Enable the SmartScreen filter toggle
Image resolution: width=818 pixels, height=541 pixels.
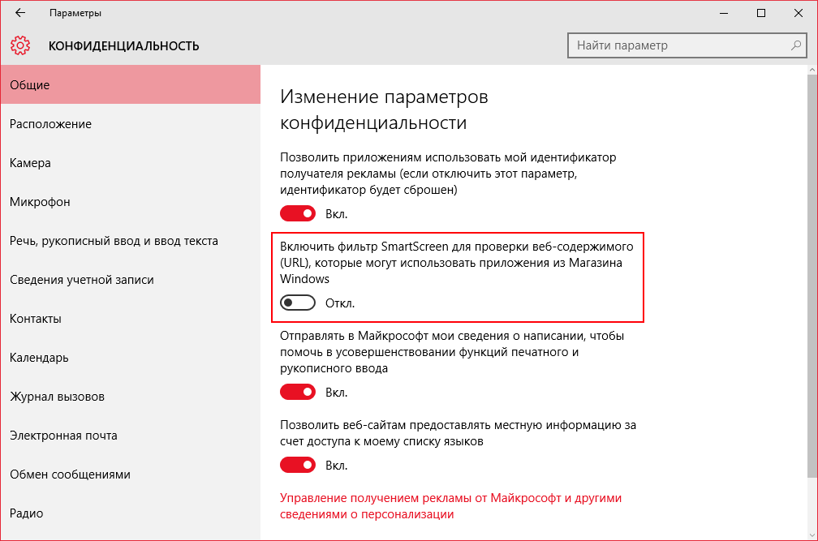click(298, 303)
